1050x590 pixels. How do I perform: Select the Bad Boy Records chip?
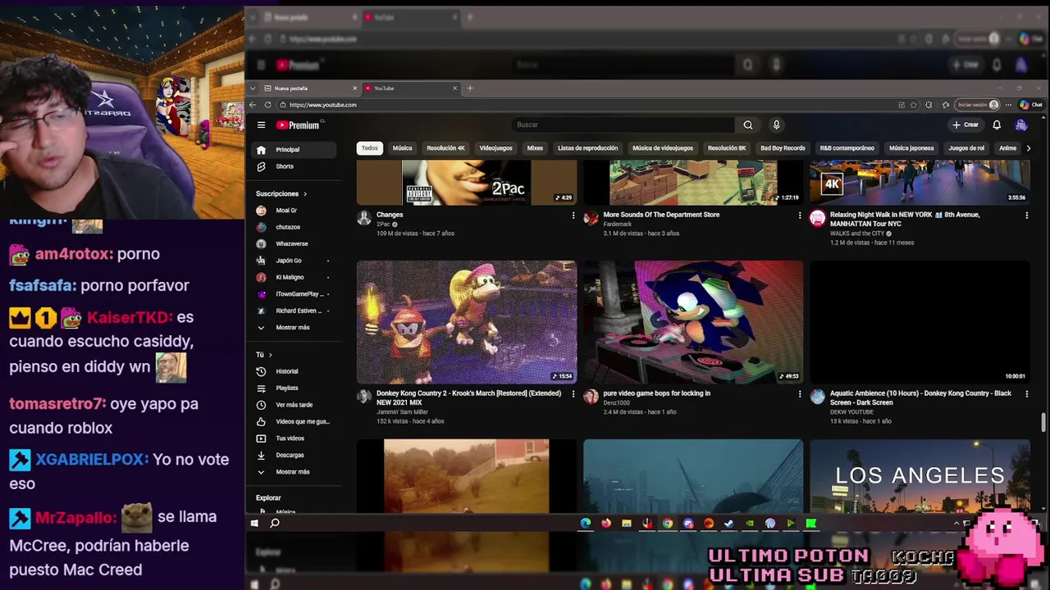(x=783, y=148)
